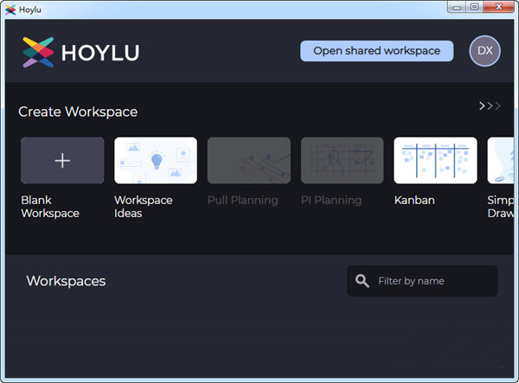Screen dimensions: 519x383
Task: Click the search magnifier icon
Action: point(362,281)
